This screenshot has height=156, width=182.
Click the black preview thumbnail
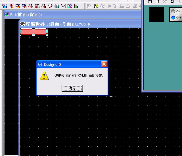pyautogui.click(x=157, y=14)
